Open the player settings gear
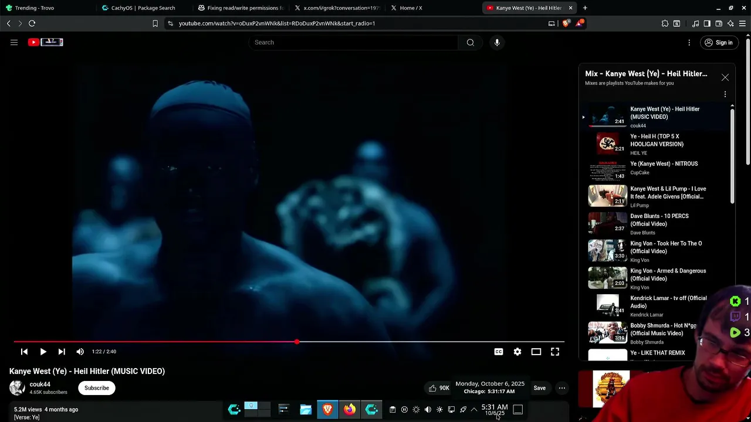Image resolution: width=751 pixels, height=422 pixels. [517, 352]
